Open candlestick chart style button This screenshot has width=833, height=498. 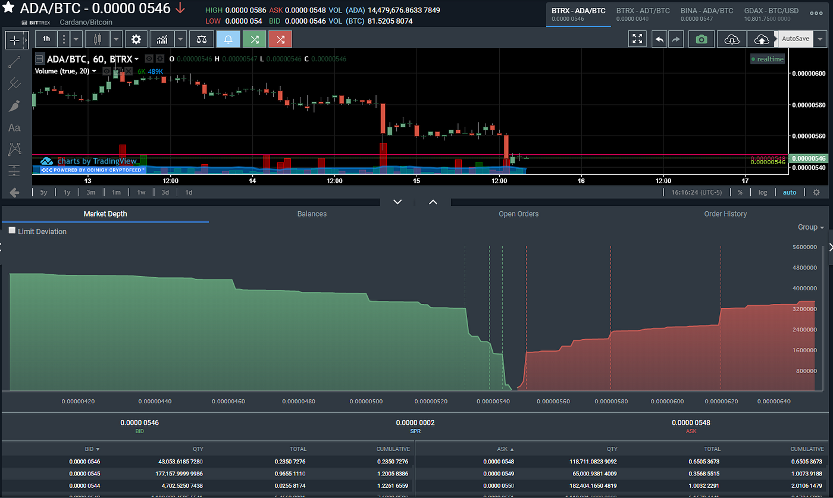[x=98, y=39]
